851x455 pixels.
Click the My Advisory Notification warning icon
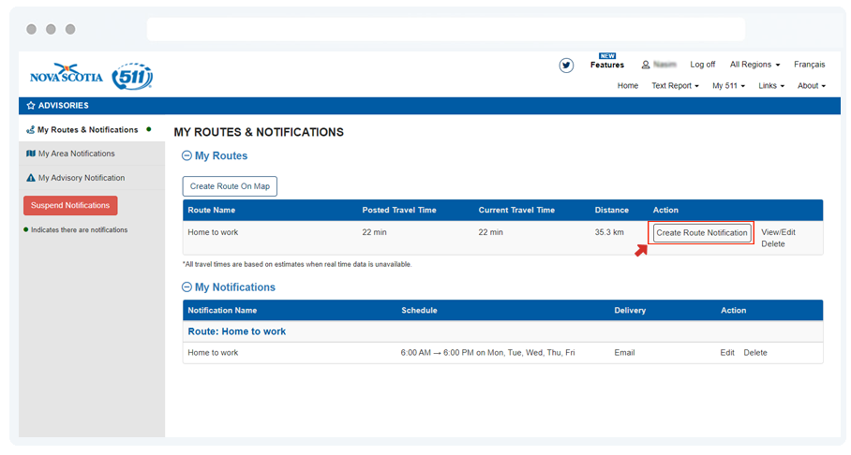pyautogui.click(x=31, y=178)
